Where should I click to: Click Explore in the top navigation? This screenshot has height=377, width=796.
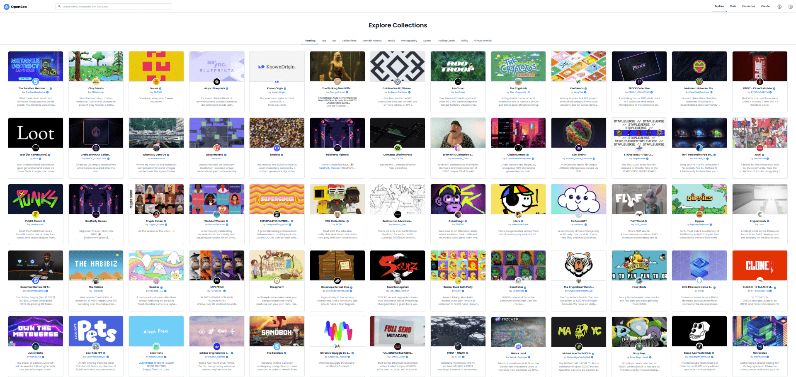tap(719, 6)
